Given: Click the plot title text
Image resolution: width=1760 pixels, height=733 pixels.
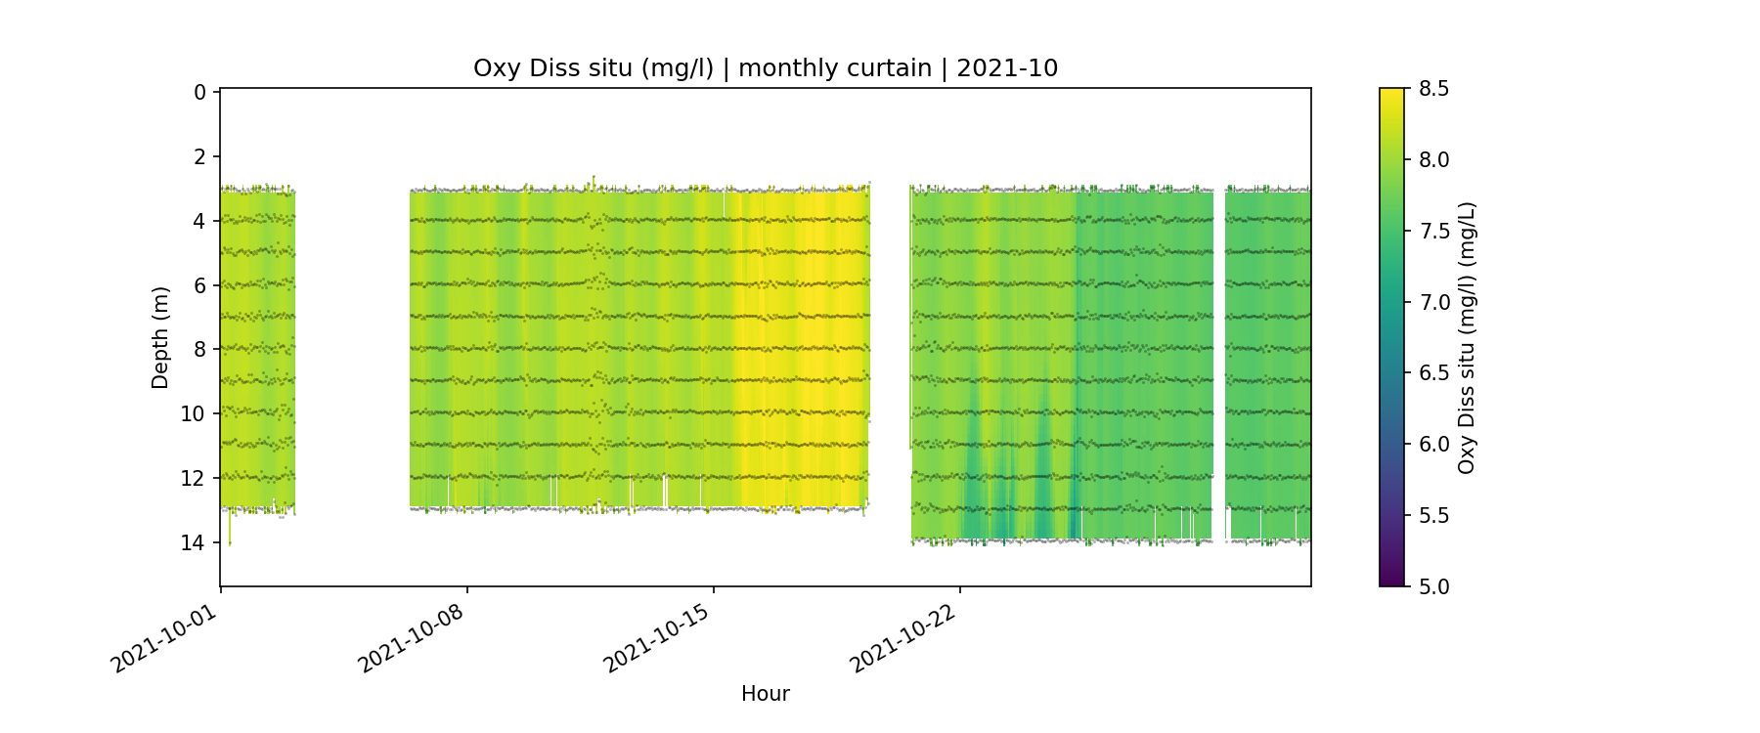Looking at the screenshot, I should pyautogui.click(x=765, y=68).
